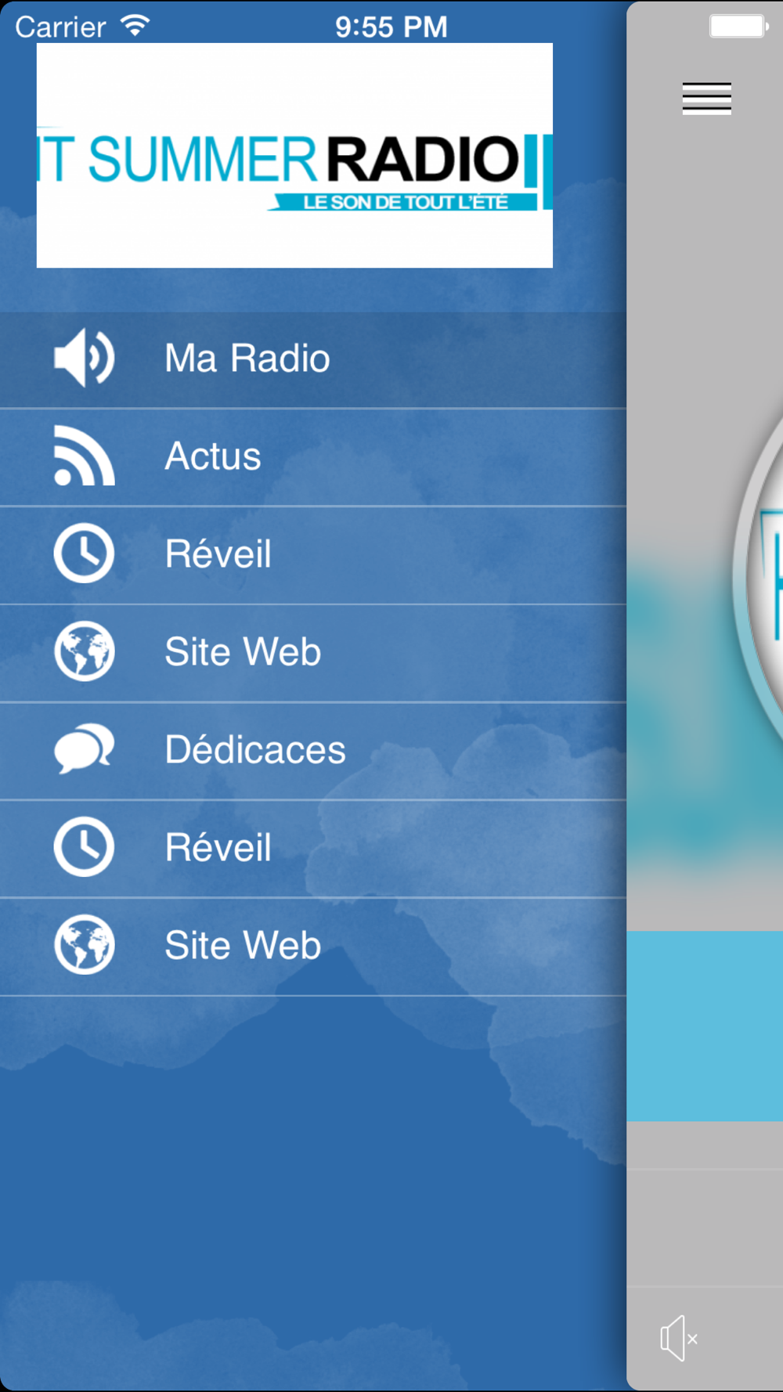Close the side menu via hamburger icon
This screenshot has width=783, height=1392.
706,99
